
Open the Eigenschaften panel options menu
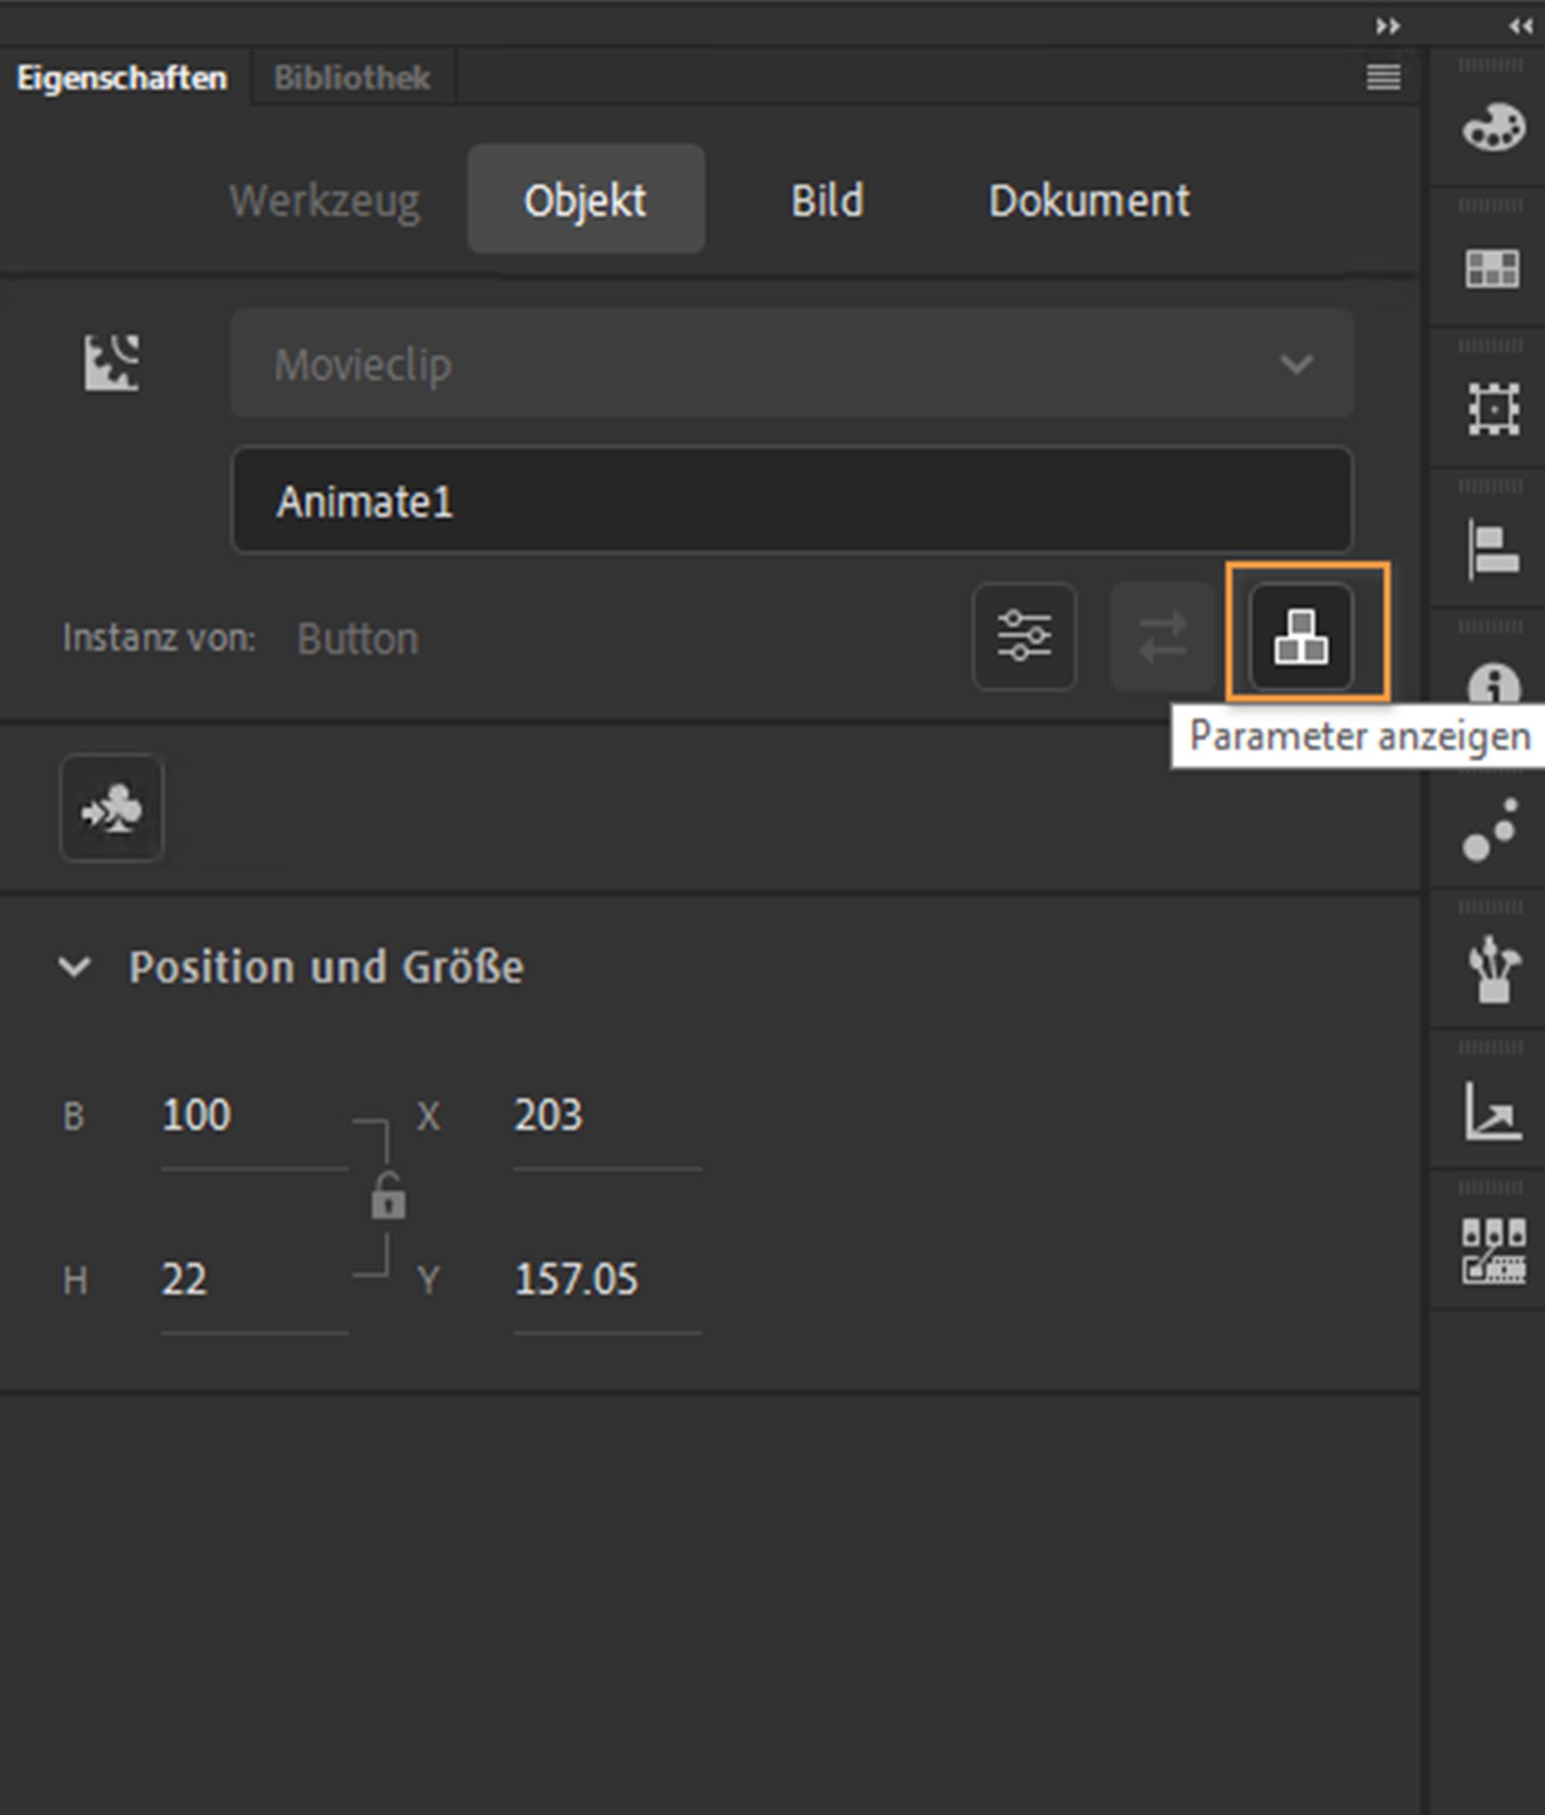(x=1383, y=77)
